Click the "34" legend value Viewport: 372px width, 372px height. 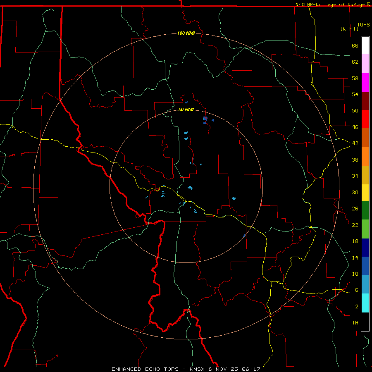point(355,176)
